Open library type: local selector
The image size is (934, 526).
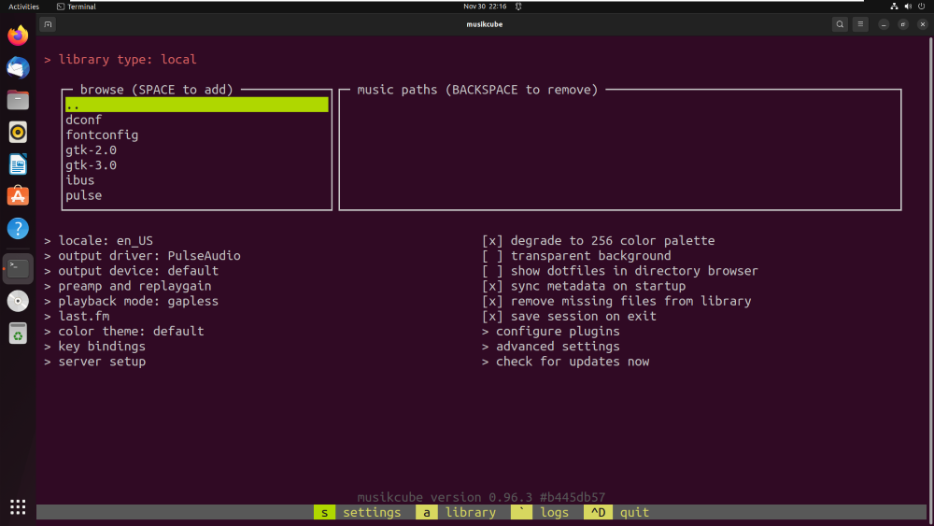[120, 60]
